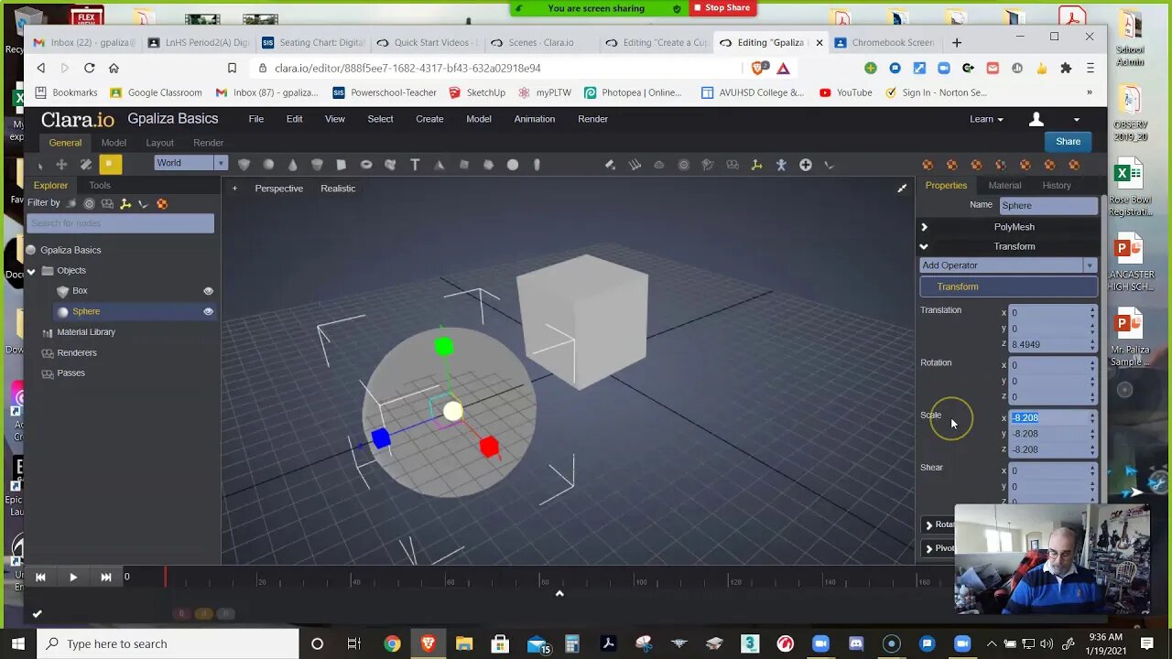Open the File menu
This screenshot has height=659, width=1172.
256,119
